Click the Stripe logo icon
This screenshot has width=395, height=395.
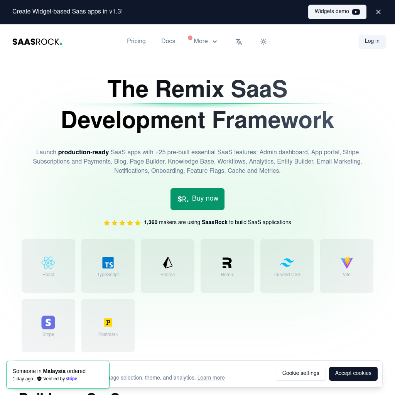[48, 322]
